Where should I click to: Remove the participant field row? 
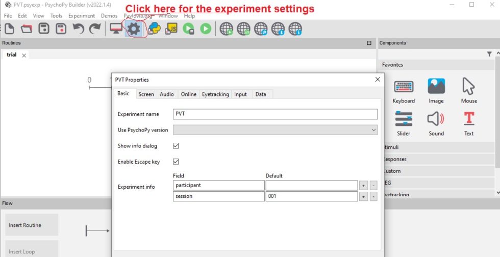(373, 186)
